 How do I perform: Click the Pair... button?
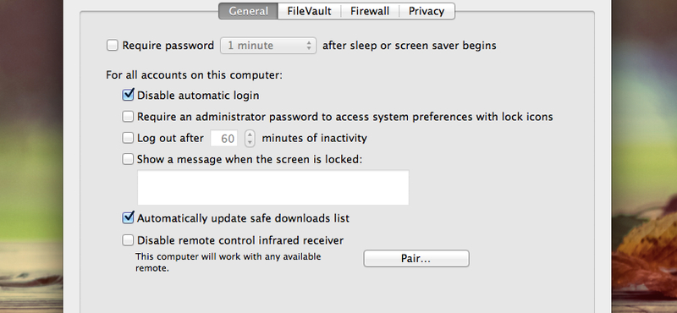[416, 259]
